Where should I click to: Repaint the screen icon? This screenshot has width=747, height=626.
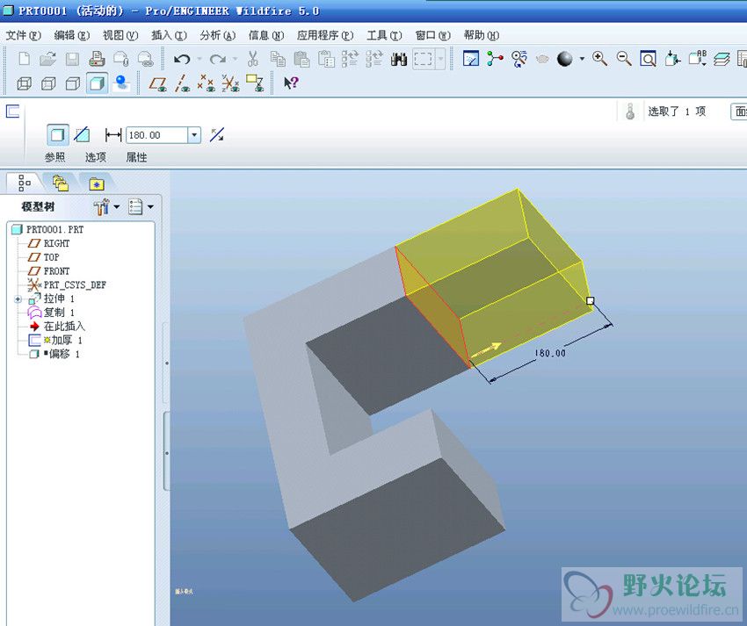tap(471, 59)
